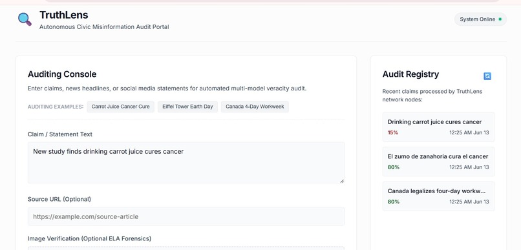
Task: Click the 15% score on carrot juice entry
Action: [393, 132]
